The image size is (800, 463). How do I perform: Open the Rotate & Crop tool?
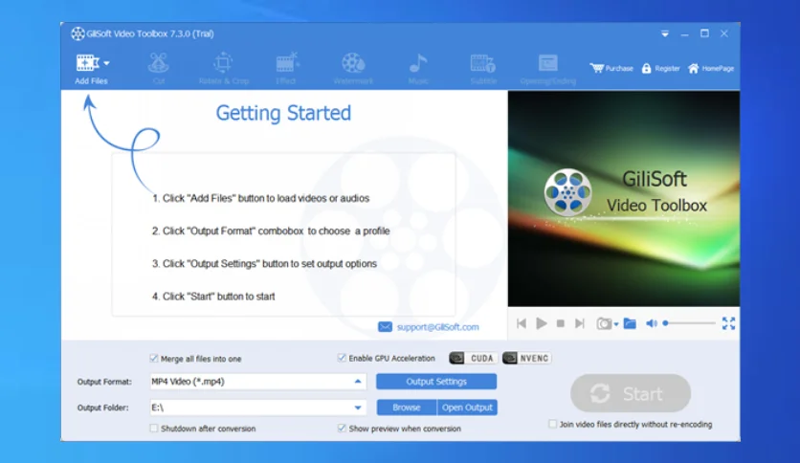click(x=224, y=68)
